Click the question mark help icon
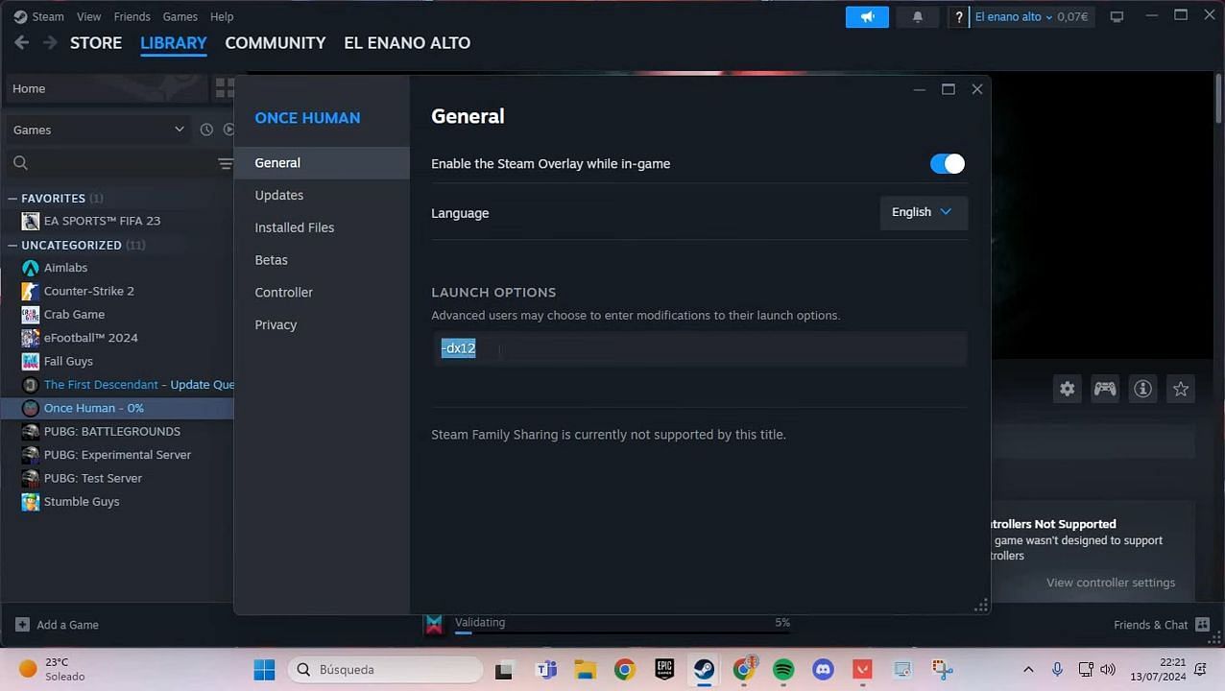The image size is (1225, 691). coord(958,16)
